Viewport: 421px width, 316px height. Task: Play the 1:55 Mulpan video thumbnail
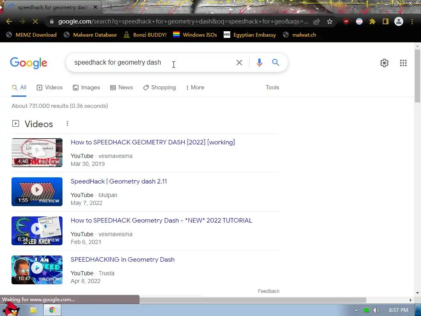pyautogui.click(x=37, y=192)
